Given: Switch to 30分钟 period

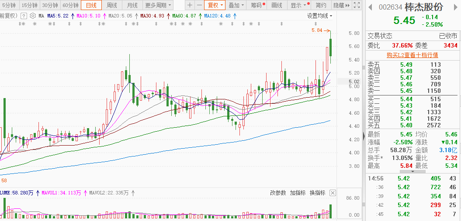Looking at the screenshot, I should (x=50, y=5).
